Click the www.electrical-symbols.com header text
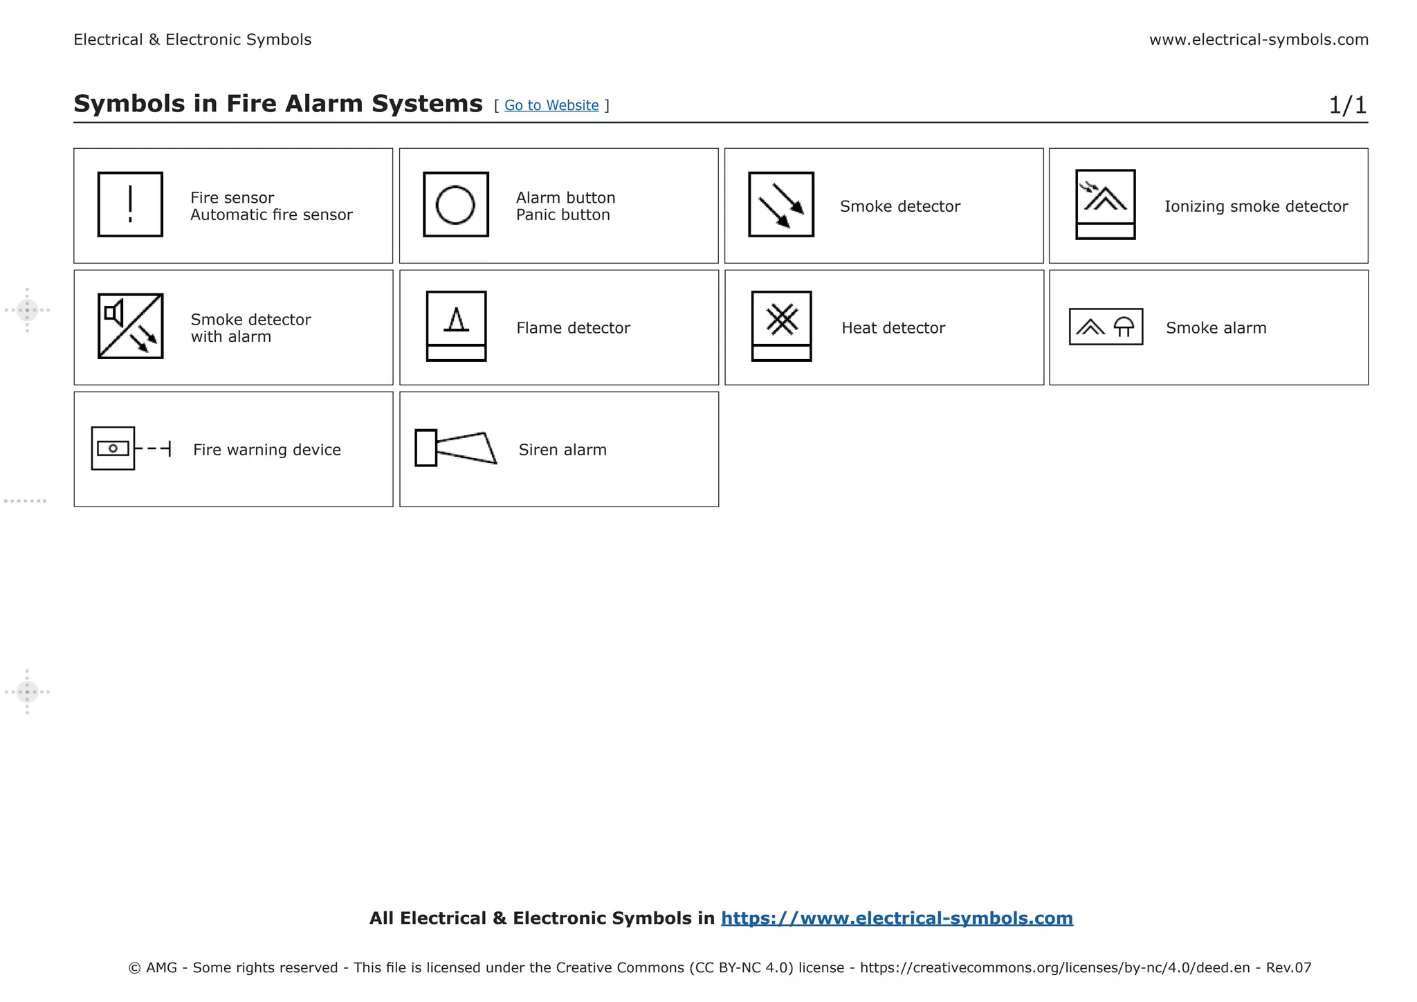 coord(1259,39)
